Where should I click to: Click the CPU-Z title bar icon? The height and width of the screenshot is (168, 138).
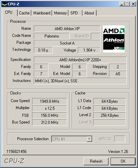[4, 4]
